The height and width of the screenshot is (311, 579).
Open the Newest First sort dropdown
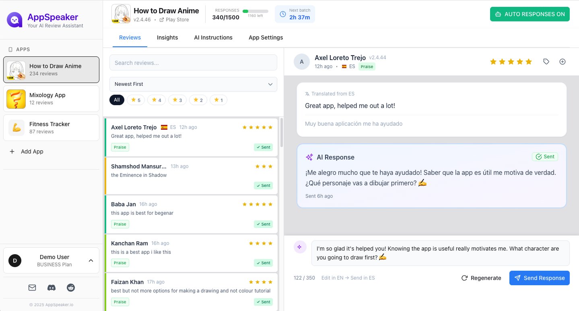[x=193, y=84]
